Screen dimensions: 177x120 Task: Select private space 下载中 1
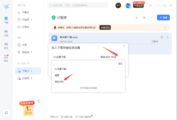tap(28, 71)
